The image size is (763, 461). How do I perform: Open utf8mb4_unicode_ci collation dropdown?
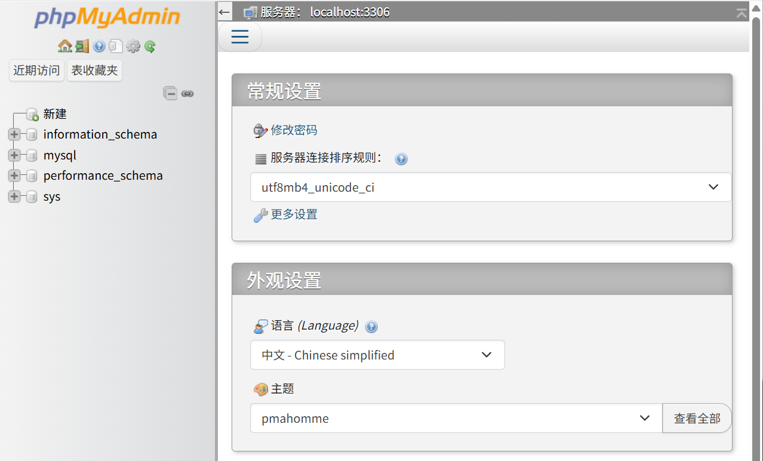tap(491, 187)
